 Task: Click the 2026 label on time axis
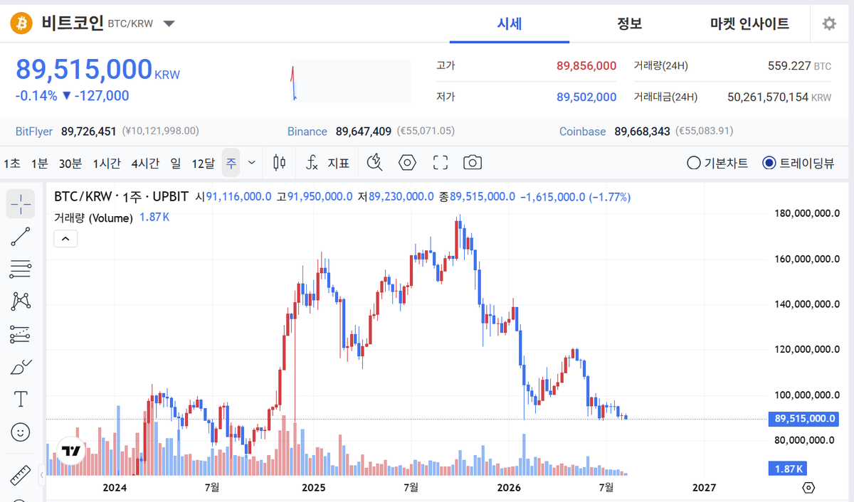(509, 488)
